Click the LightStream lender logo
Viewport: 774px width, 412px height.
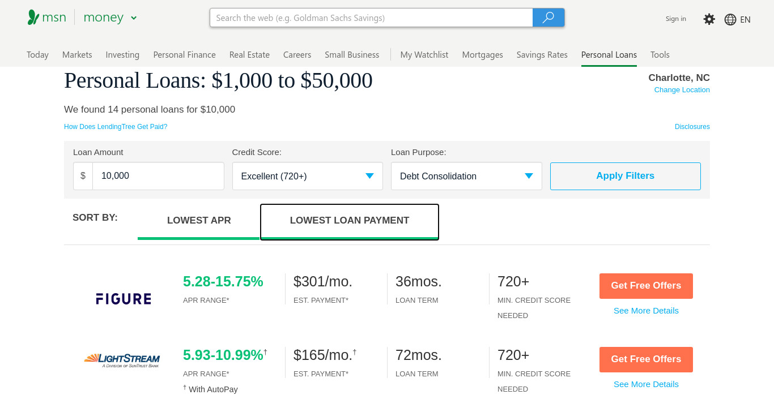[x=122, y=360]
